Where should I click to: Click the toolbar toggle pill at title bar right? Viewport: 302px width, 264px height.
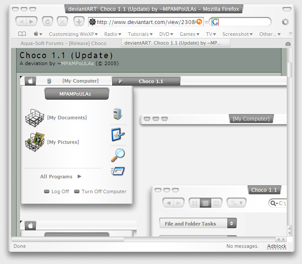287,9
